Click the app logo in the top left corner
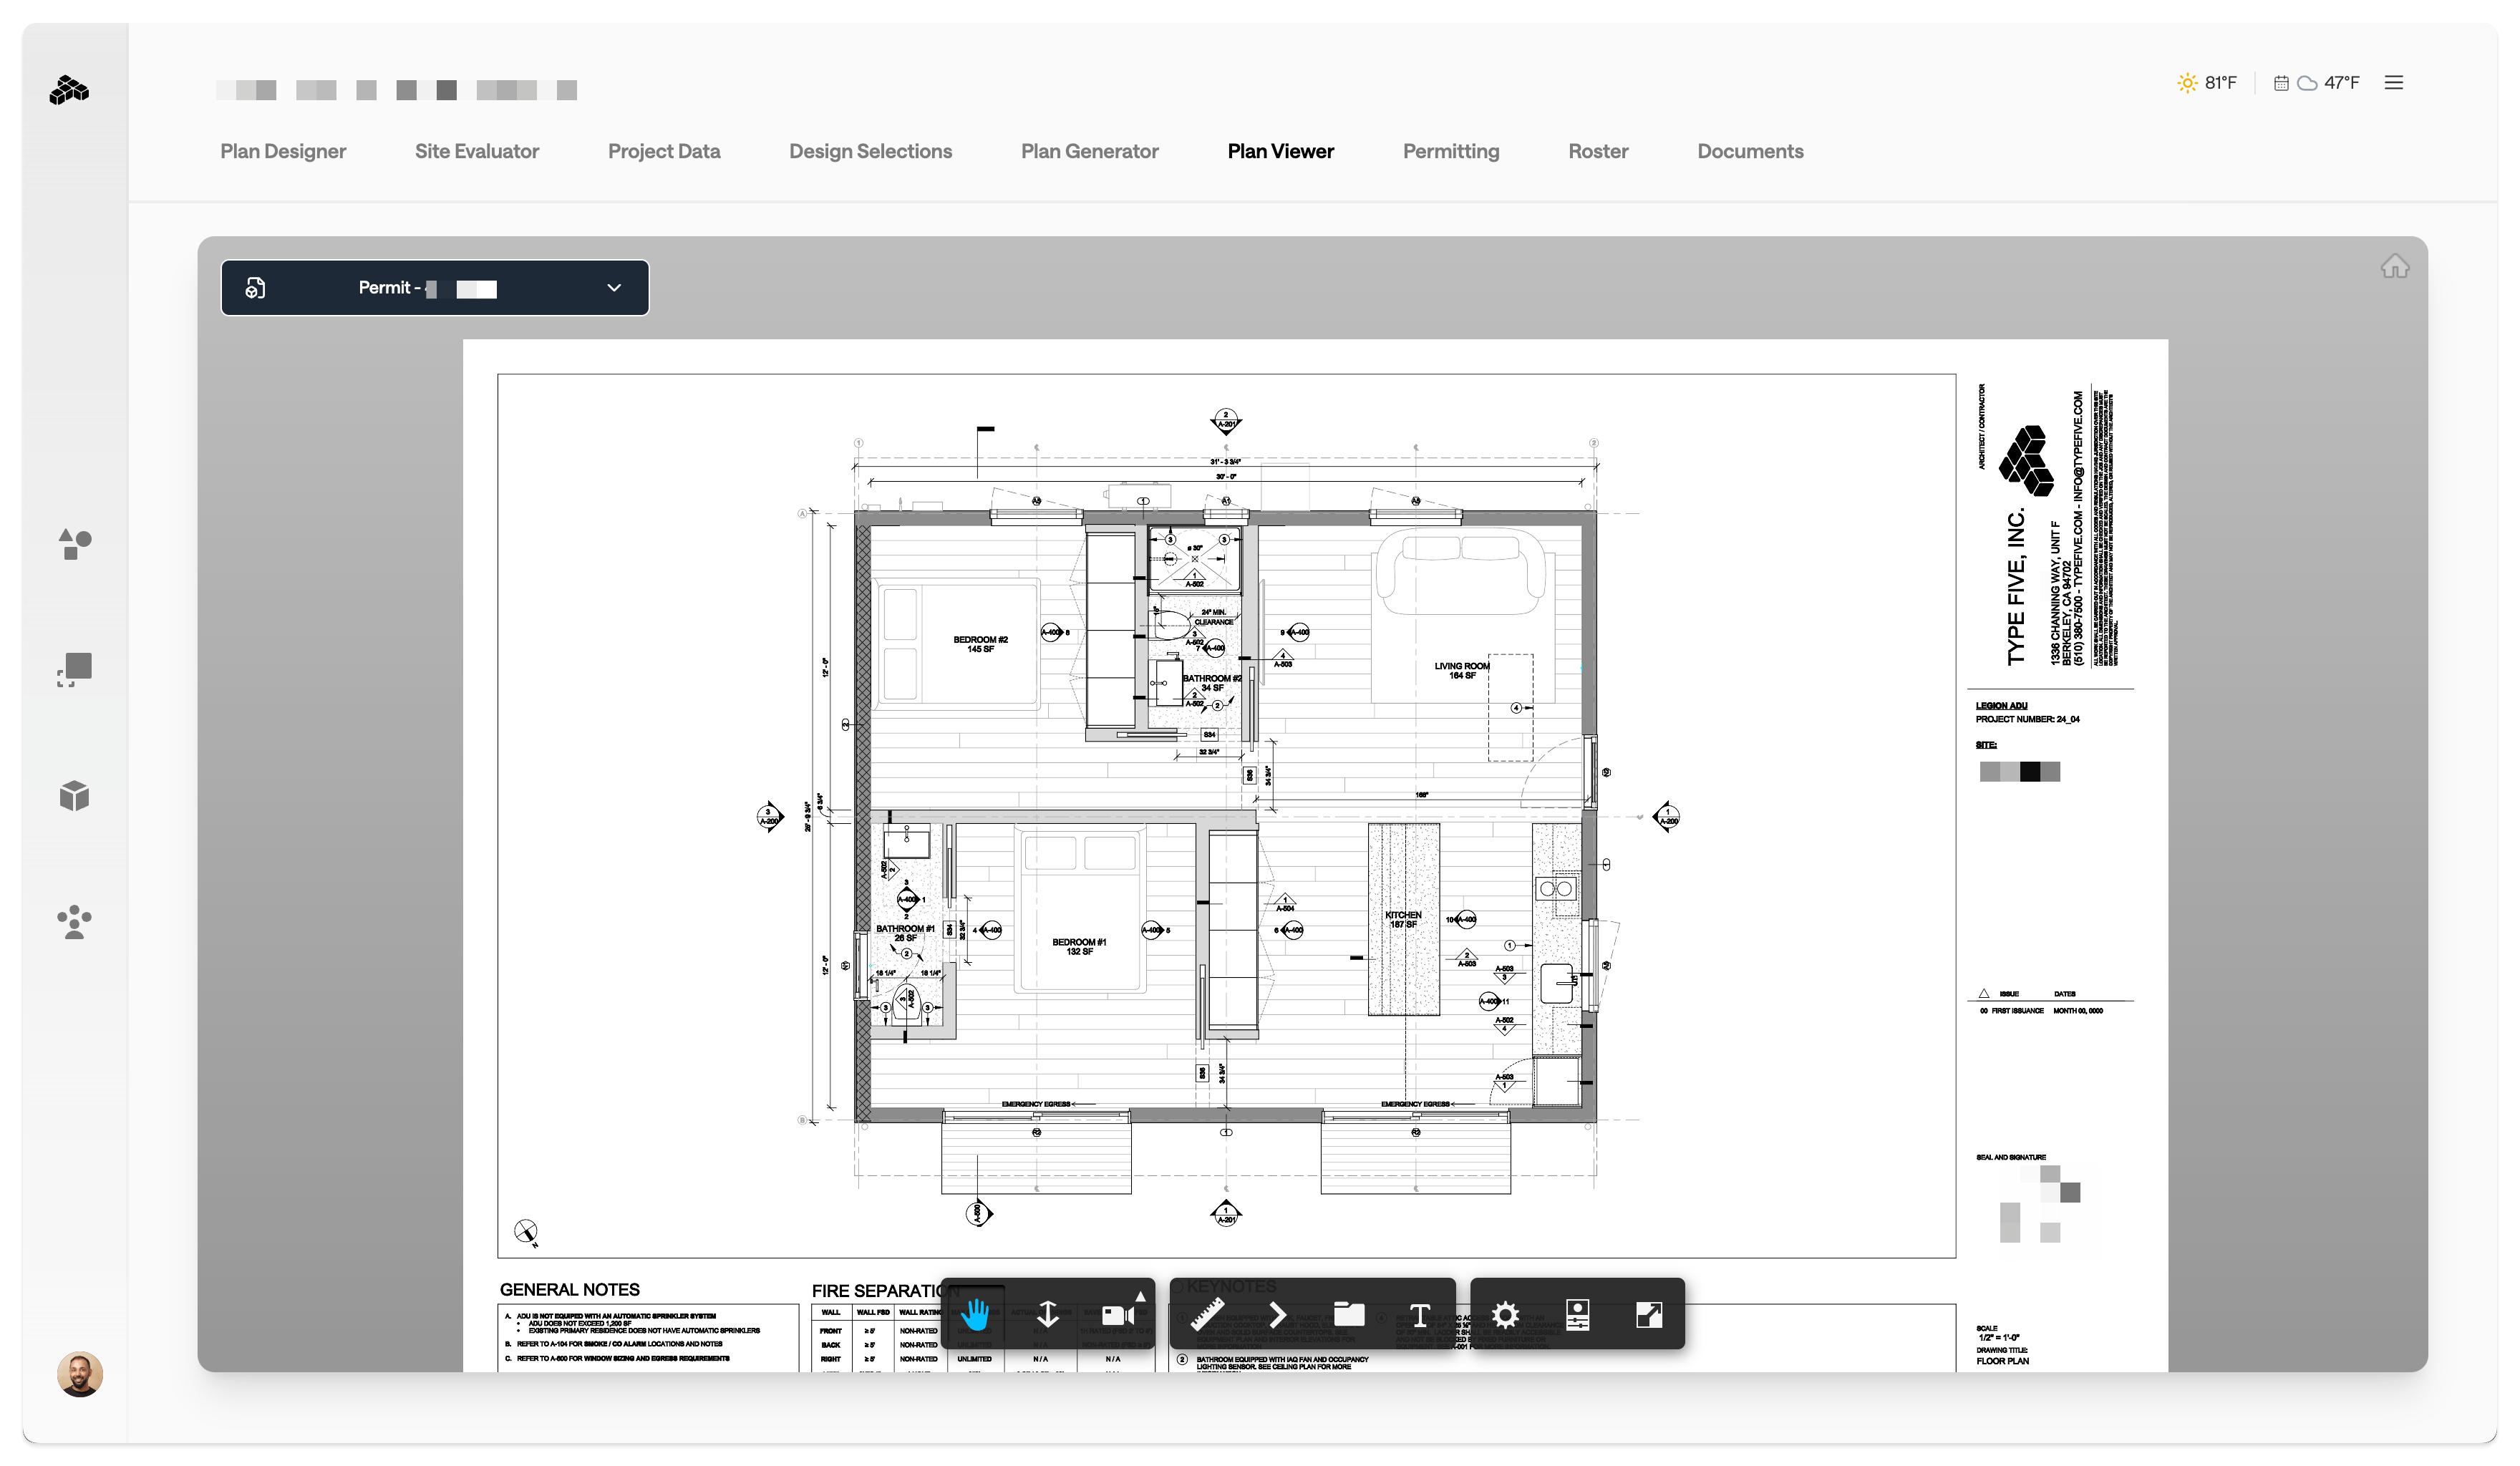Viewport: 2520px width, 1466px height. point(70,91)
